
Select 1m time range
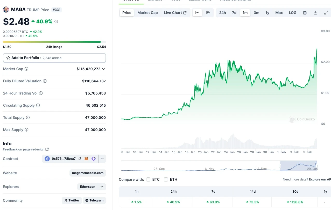coord(245,13)
